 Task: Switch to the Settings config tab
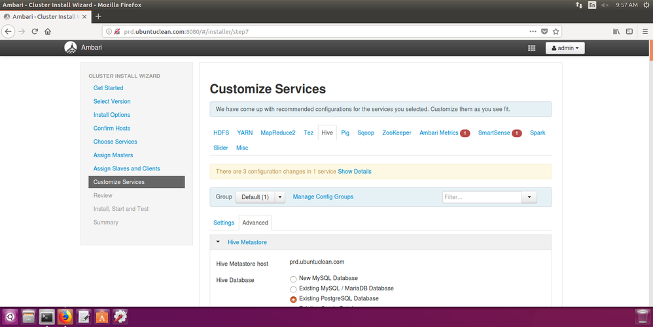point(224,223)
